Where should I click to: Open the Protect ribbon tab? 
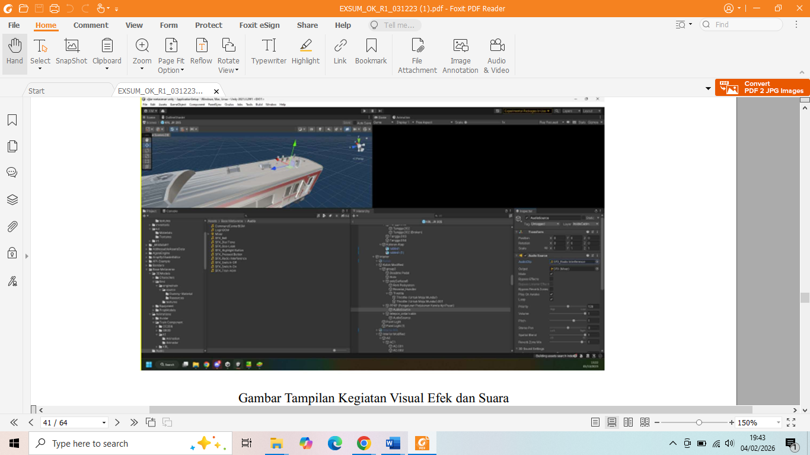click(208, 25)
